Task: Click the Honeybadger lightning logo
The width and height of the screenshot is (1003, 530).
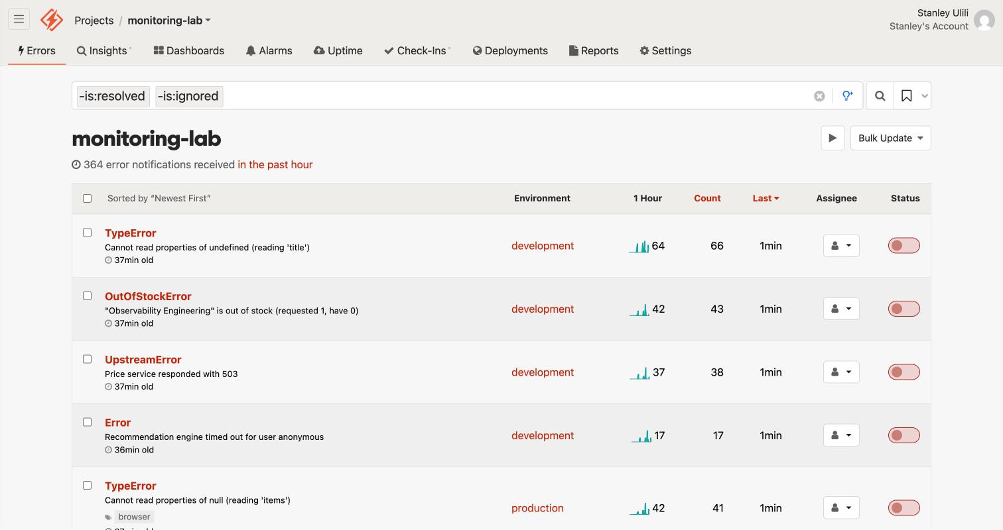Action: (52, 20)
